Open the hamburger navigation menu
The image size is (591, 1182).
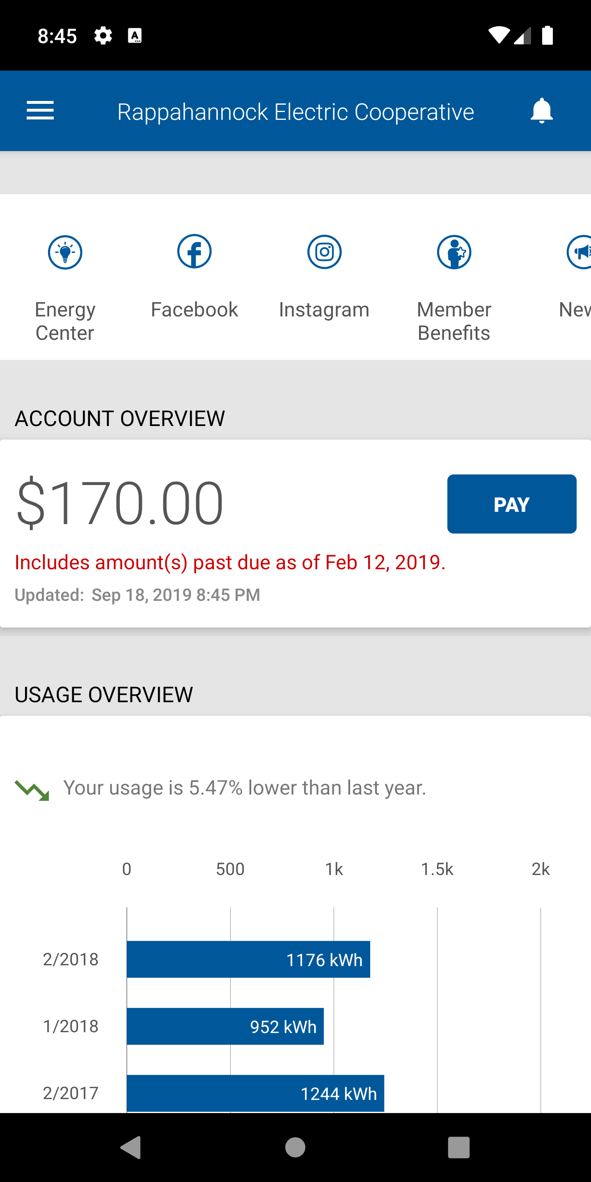point(40,110)
